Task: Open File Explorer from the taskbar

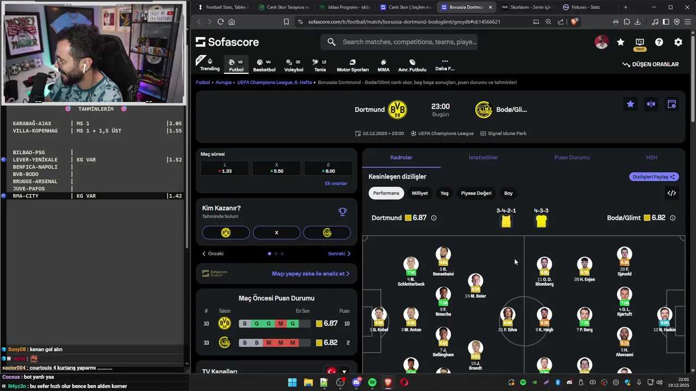Action: click(x=308, y=382)
